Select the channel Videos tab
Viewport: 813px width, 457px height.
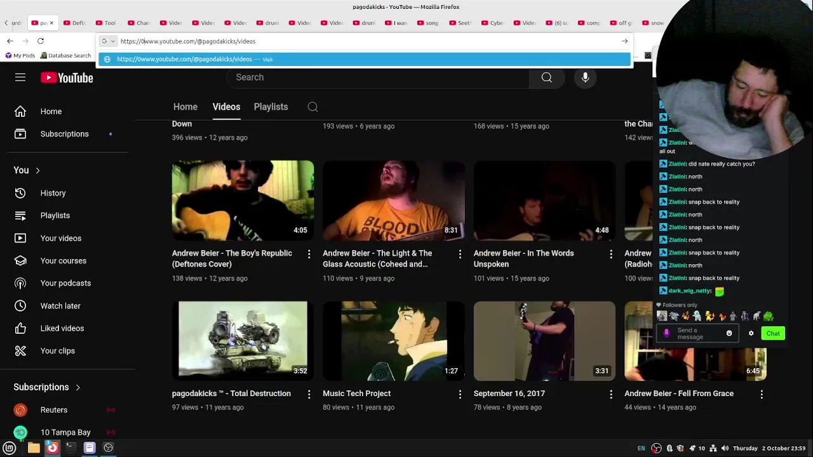[226, 107]
